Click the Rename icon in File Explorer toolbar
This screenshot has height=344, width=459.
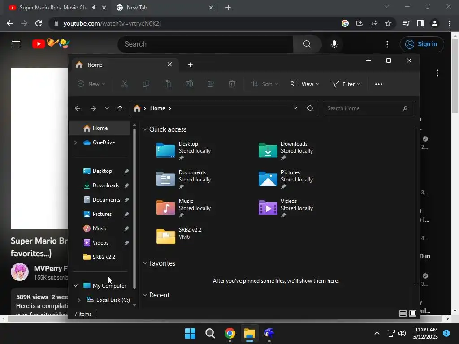tap(189, 84)
